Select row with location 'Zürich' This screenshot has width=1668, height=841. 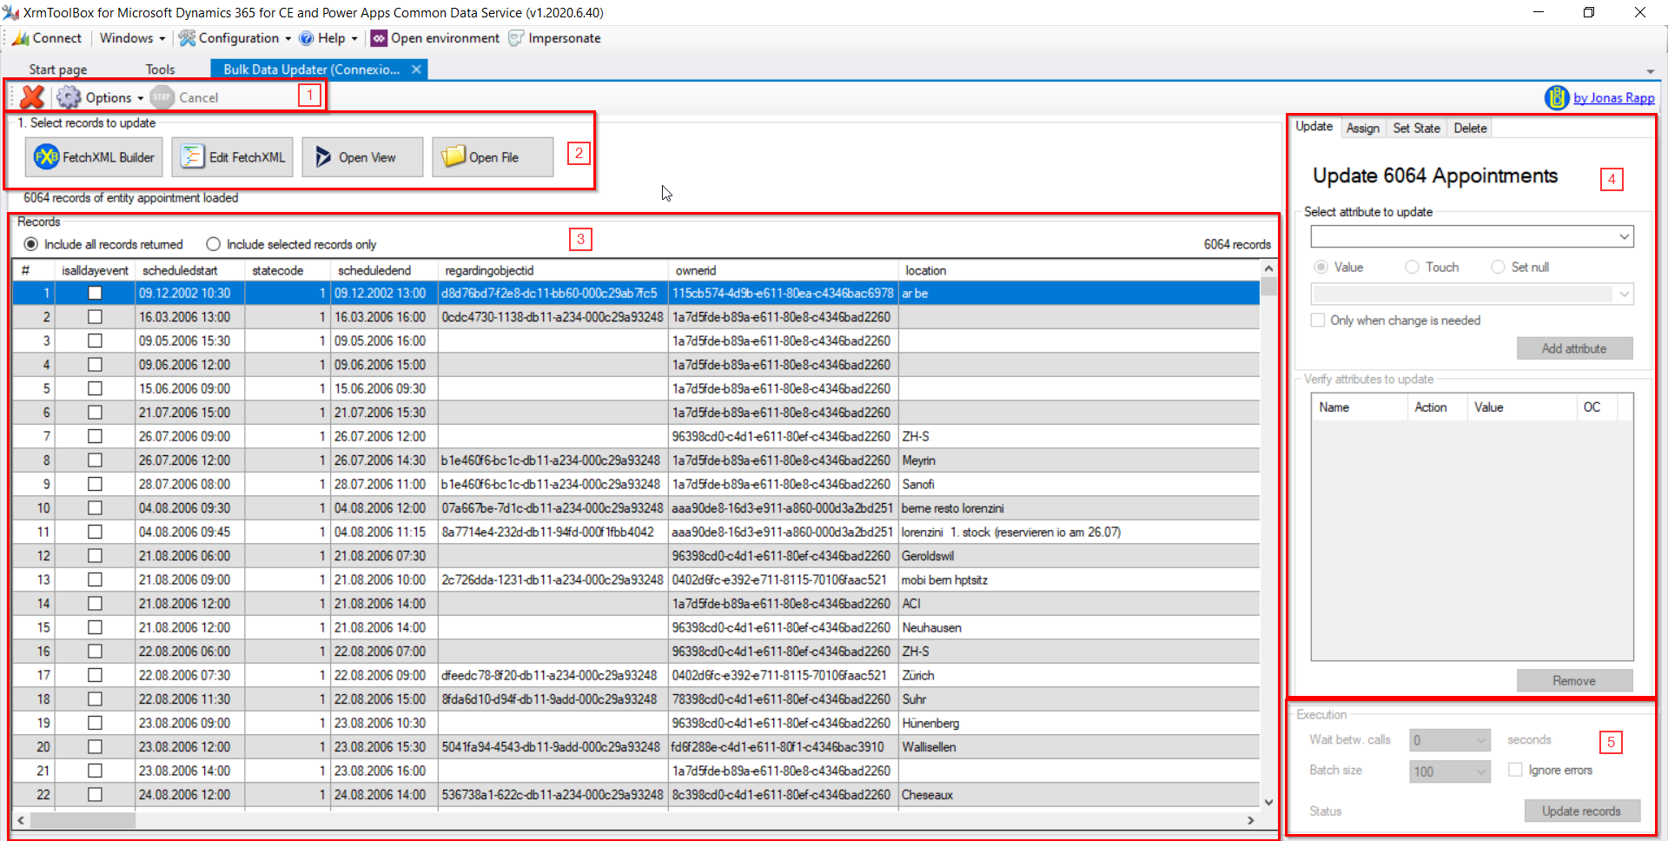point(636,675)
